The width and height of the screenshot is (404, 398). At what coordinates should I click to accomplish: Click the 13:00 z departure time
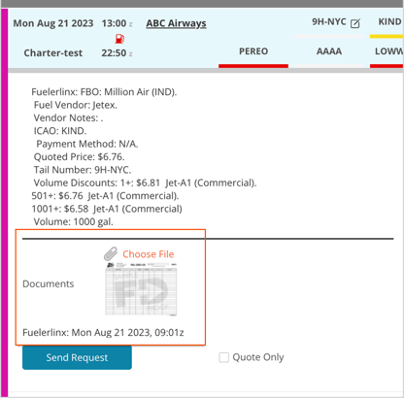117,23
